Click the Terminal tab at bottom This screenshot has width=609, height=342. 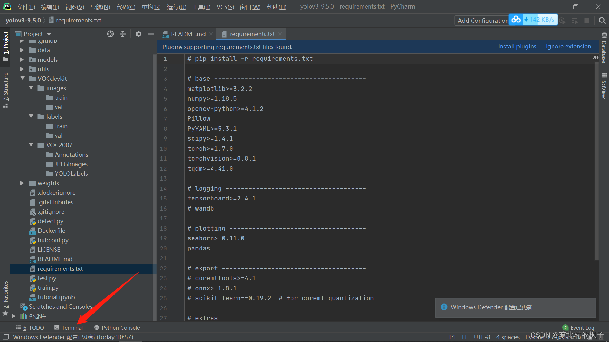coord(69,327)
